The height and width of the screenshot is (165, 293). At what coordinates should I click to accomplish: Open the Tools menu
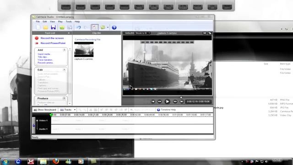69,22
